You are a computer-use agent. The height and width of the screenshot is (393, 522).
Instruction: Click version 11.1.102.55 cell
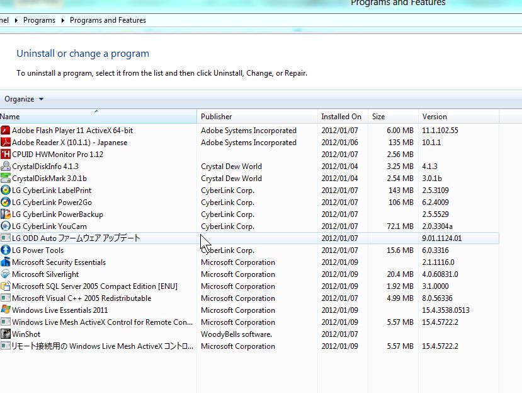pyautogui.click(x=440, y=131)
